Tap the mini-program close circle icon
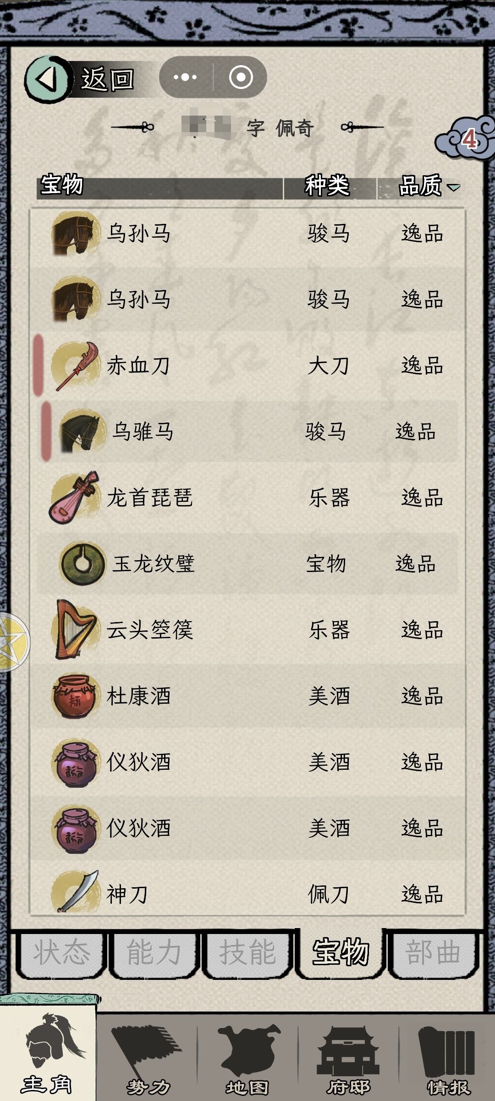 (241, 77)
